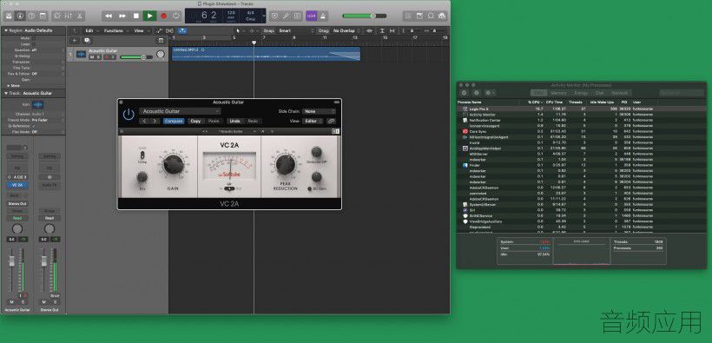Adjust Acoustic Guitar track volume slider
The height and width of the screenshot is (343, 712).
point(136,57)
